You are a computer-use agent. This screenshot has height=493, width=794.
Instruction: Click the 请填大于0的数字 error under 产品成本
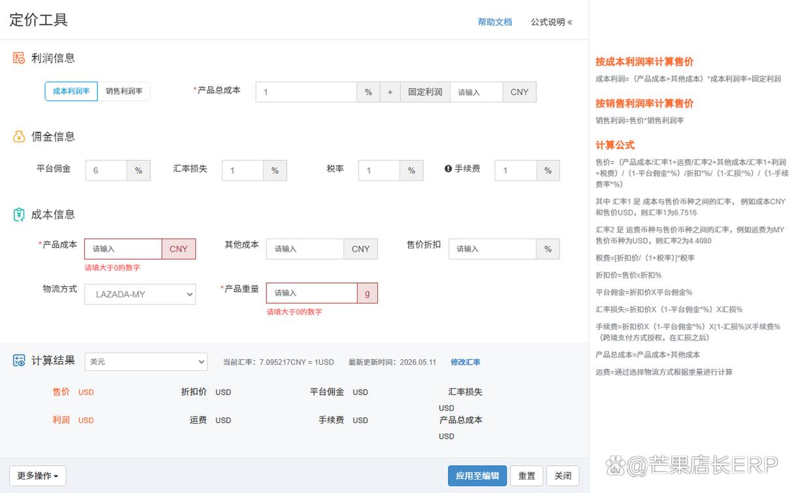112,267
